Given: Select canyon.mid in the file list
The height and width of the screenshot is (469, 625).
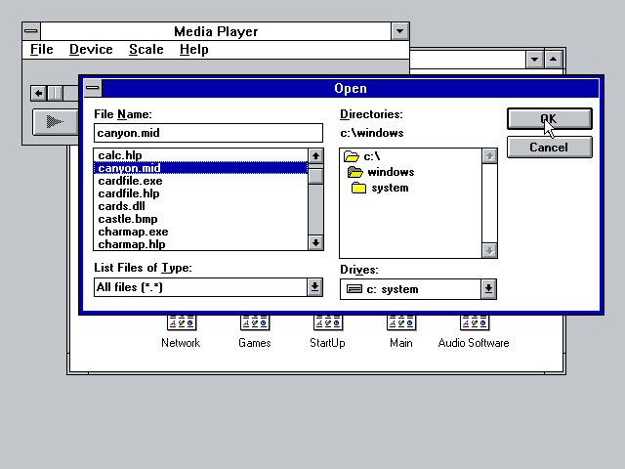Looking at the screenshot, I should click(200, 168).
